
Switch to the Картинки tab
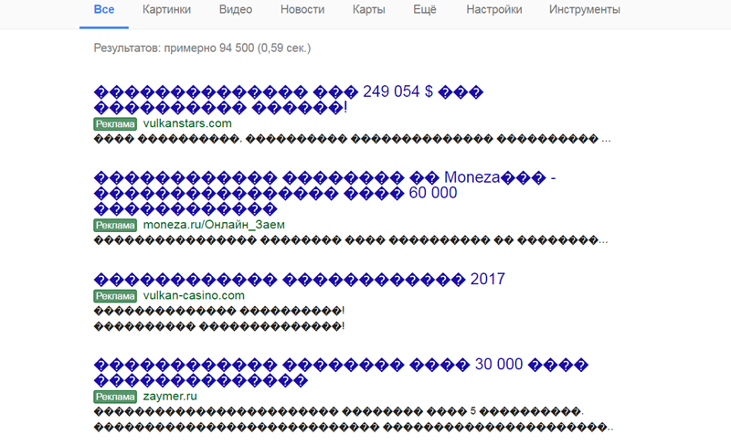(166, 10)
